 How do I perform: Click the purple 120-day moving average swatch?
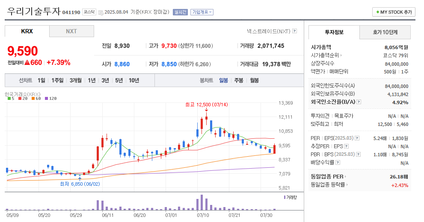46,99
